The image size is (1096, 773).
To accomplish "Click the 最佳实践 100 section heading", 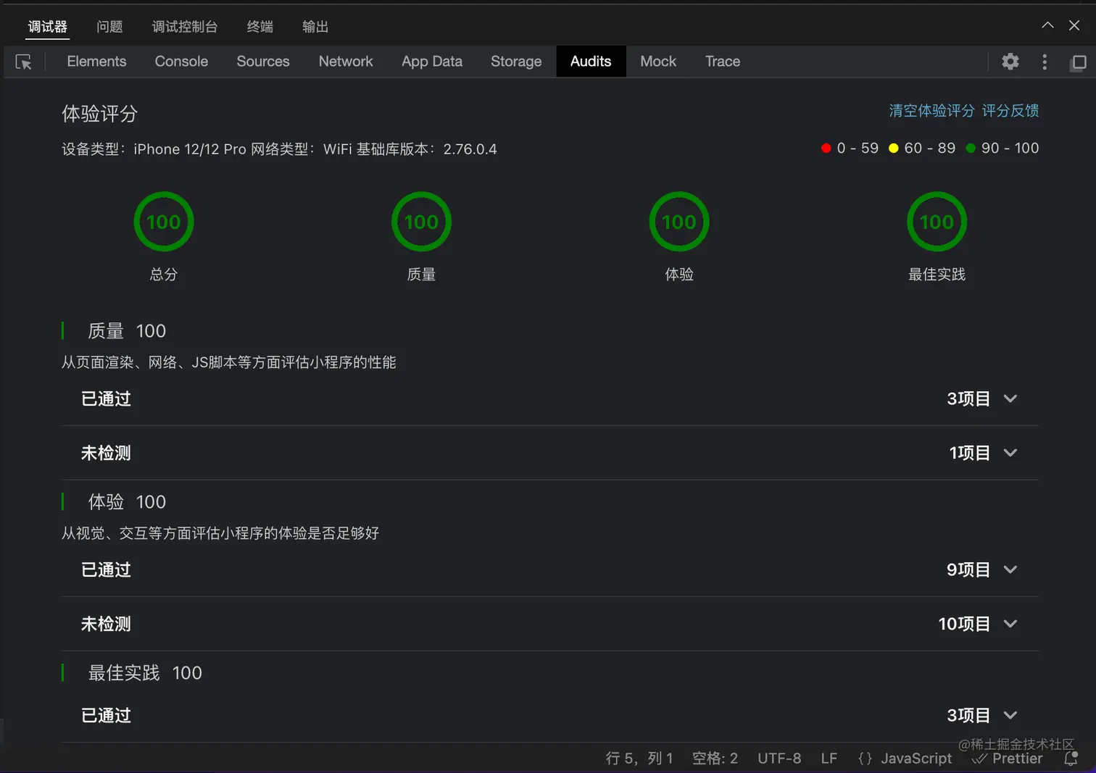I will pos(145,673).
